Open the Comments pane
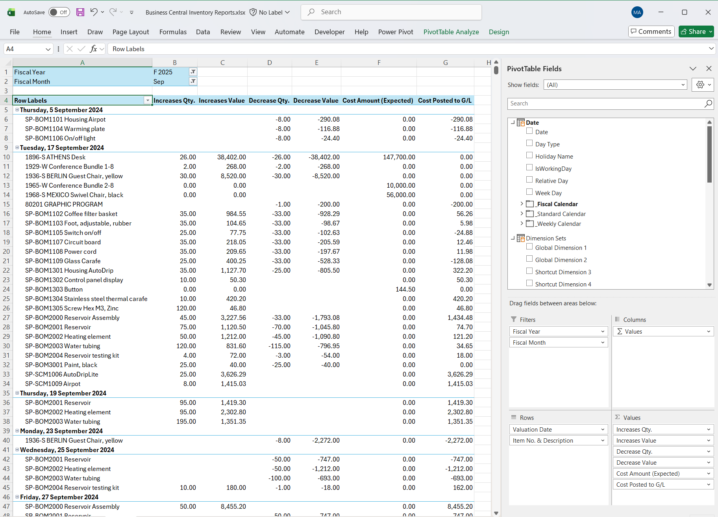Screen dimensions: 718x517 tap(651, 31)
